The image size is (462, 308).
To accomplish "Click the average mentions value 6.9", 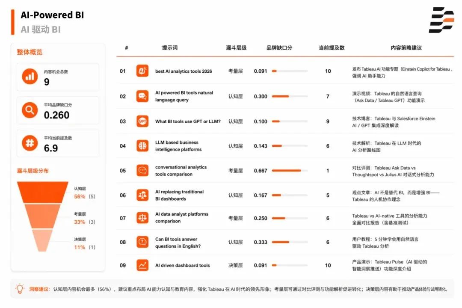I will (50, 148).
